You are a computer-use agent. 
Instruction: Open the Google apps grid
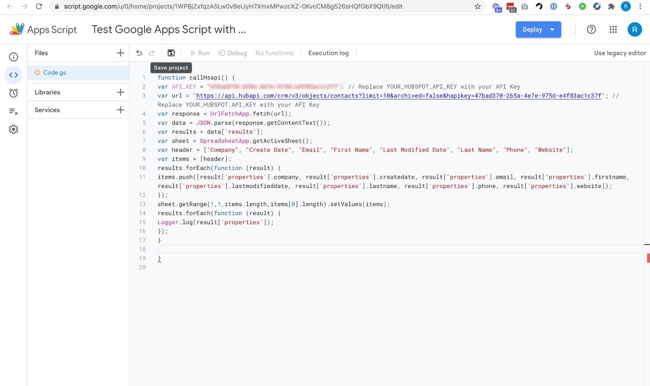tap(613, 29)
